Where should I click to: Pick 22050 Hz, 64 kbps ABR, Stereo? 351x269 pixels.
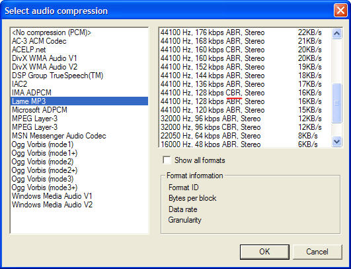pyautogui.click(x=245, y=136)
